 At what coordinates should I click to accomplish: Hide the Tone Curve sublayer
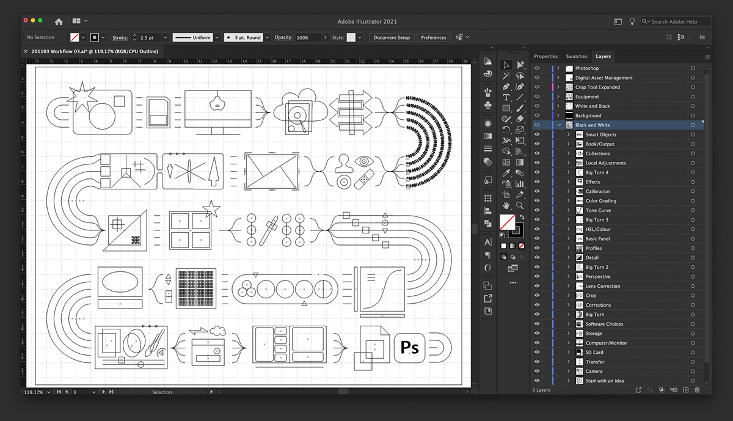(537, 210)
